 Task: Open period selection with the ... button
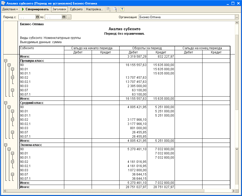pyautogui.click(x=69, y=17)
